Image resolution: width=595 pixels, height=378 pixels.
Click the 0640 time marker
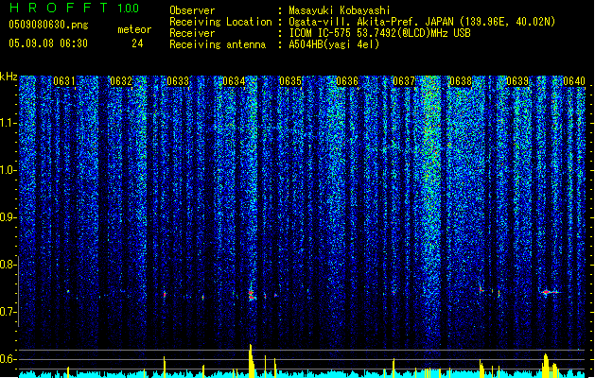(574, 81)
